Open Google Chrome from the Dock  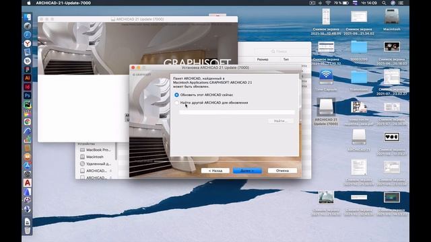pyautogui.click(x=27, y=122)
